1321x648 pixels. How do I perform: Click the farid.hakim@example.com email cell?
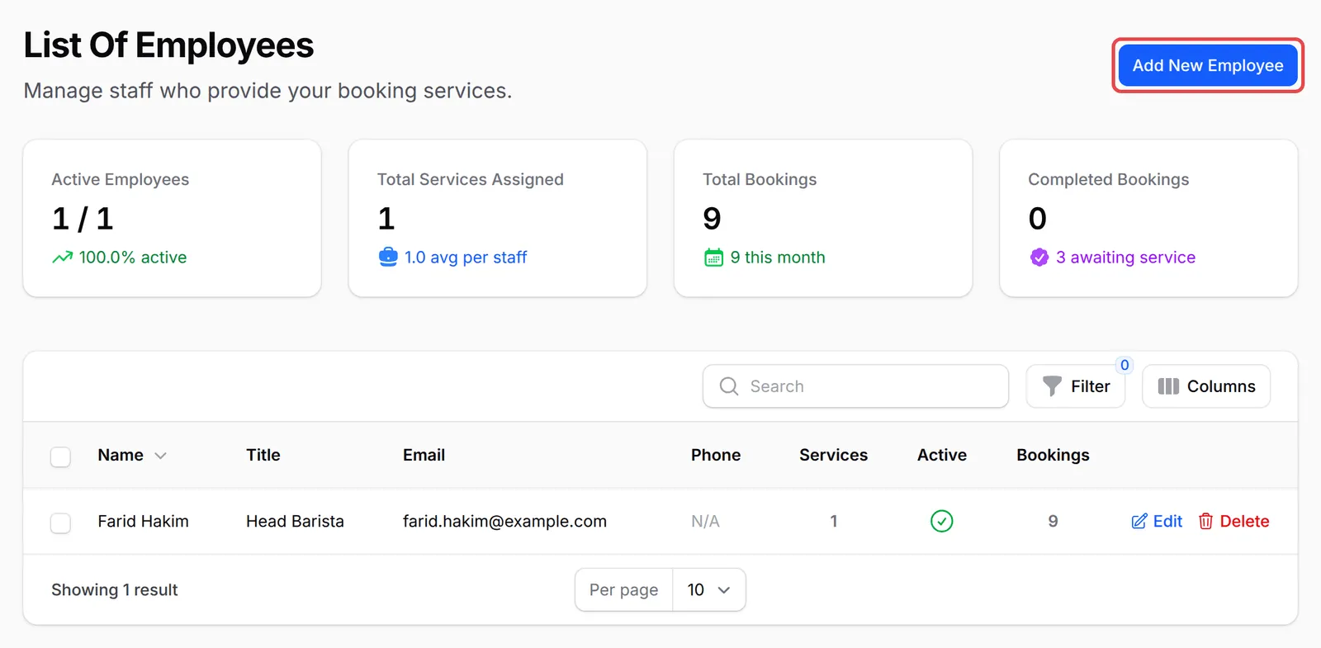click(504, 521)
